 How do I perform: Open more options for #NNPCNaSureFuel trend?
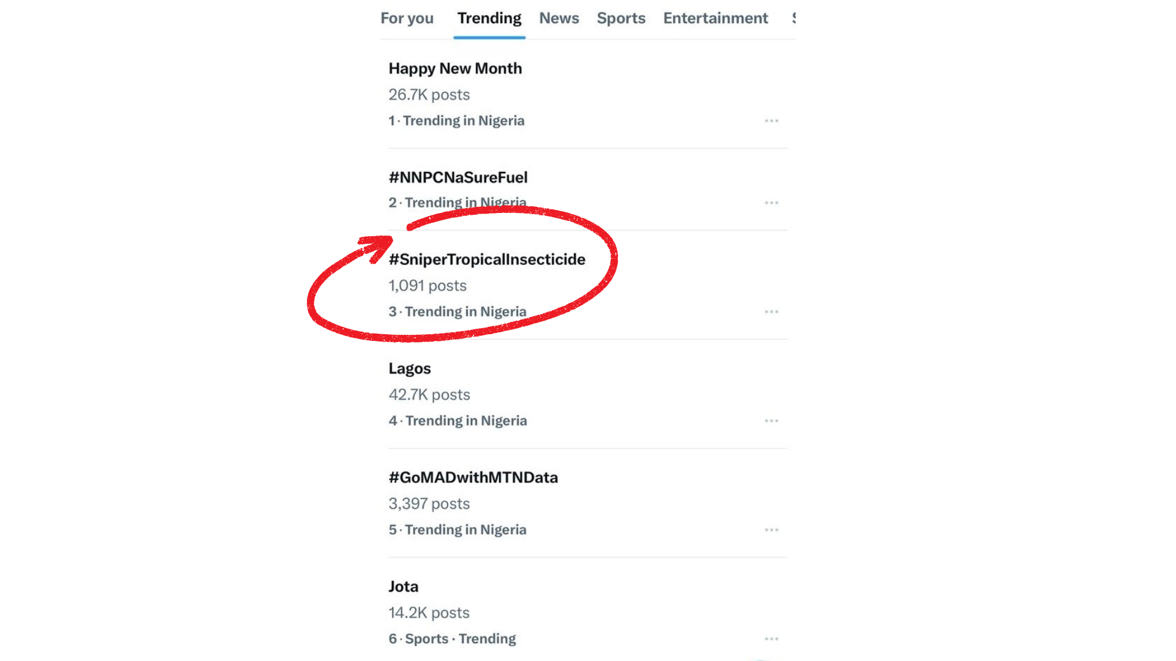771,203
